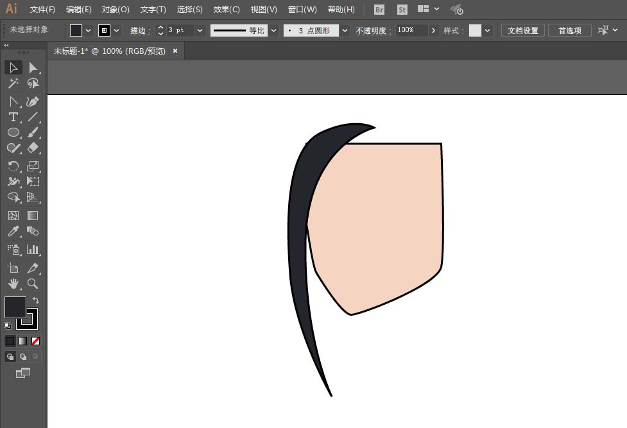Switch paint mode to Gradient
Image resolution: width=627 pixels, height=428 pixels.
pos(23,341)
